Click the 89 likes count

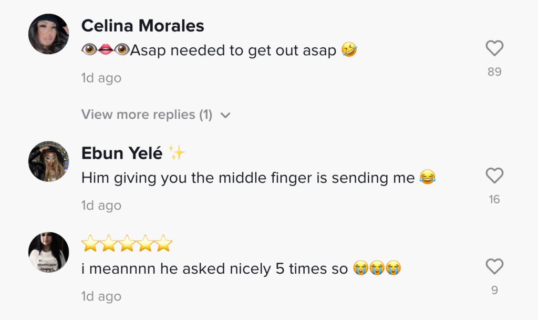[x=494, y=72]
